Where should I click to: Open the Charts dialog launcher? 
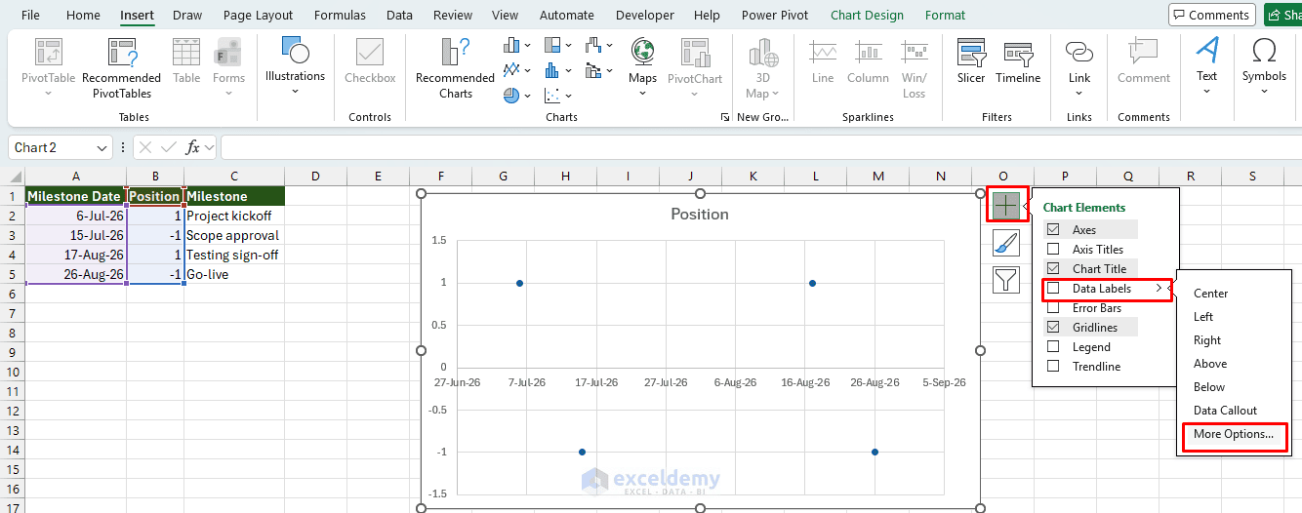pyautogui.click(x=724, y=117)
